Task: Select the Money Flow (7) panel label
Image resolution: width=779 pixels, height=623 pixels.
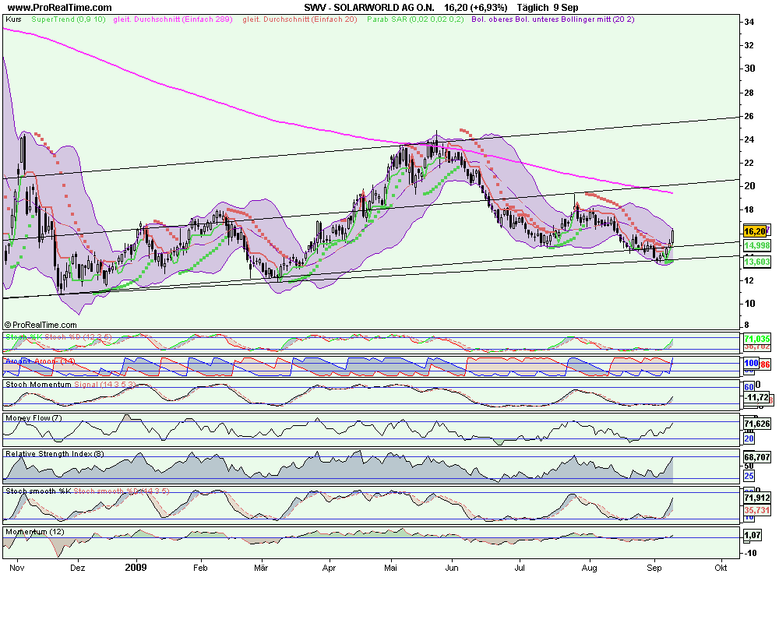Action: [33, 418]
